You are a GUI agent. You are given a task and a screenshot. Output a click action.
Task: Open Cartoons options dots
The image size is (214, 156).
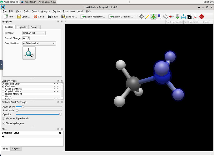pyautogui.click(x=56, y=86)
